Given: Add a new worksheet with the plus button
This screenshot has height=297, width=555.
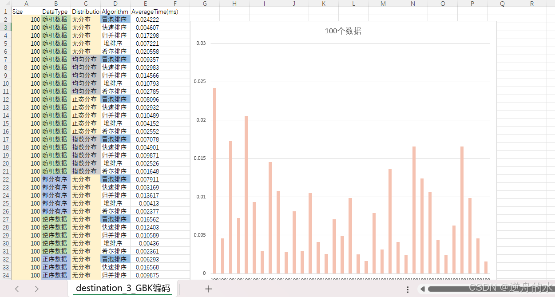Looking at the screenshot, I should click(209, 289).
